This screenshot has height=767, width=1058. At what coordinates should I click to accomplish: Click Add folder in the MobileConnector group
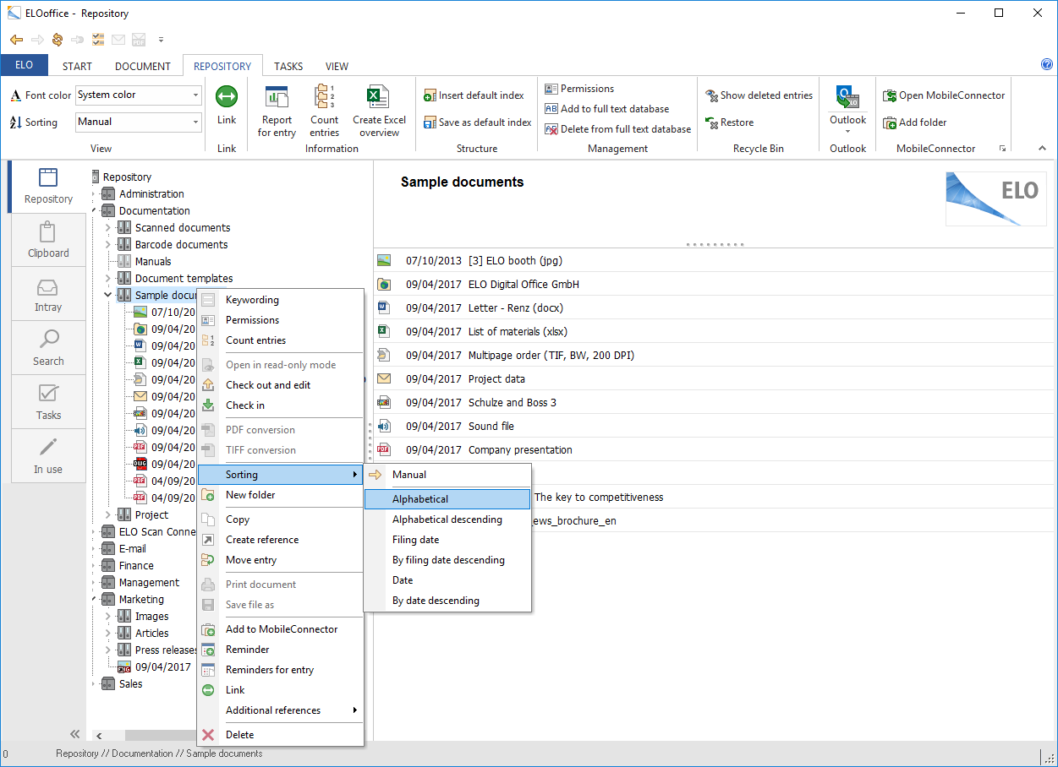tap(915, 122)
